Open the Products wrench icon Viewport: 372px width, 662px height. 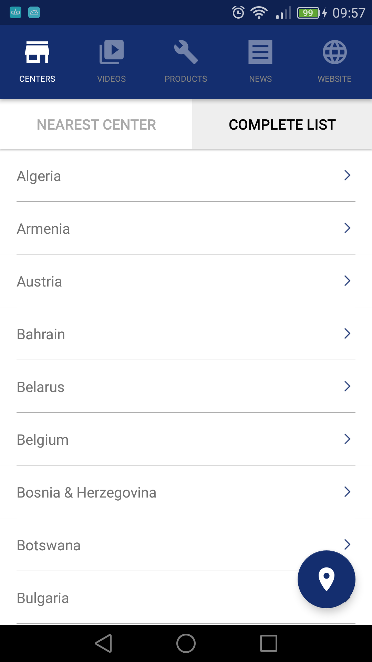point(186,52)
